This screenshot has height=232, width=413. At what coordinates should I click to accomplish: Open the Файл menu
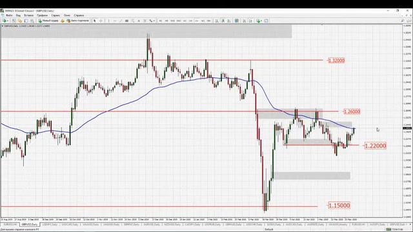[9, 15]
